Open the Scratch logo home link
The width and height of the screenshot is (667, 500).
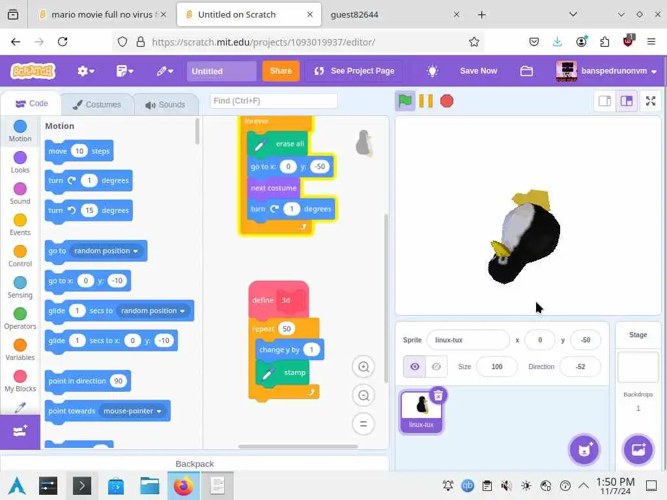tap(33, 71)
